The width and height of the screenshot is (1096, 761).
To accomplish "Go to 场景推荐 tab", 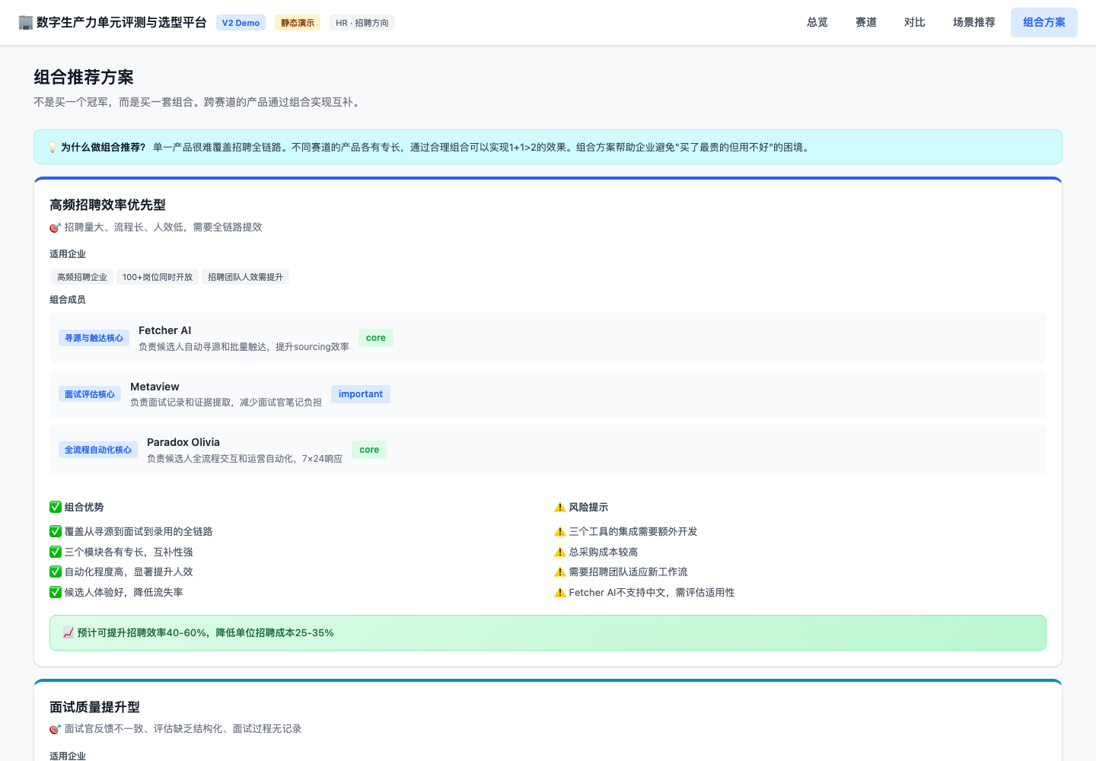I will [x=974, y=23].
